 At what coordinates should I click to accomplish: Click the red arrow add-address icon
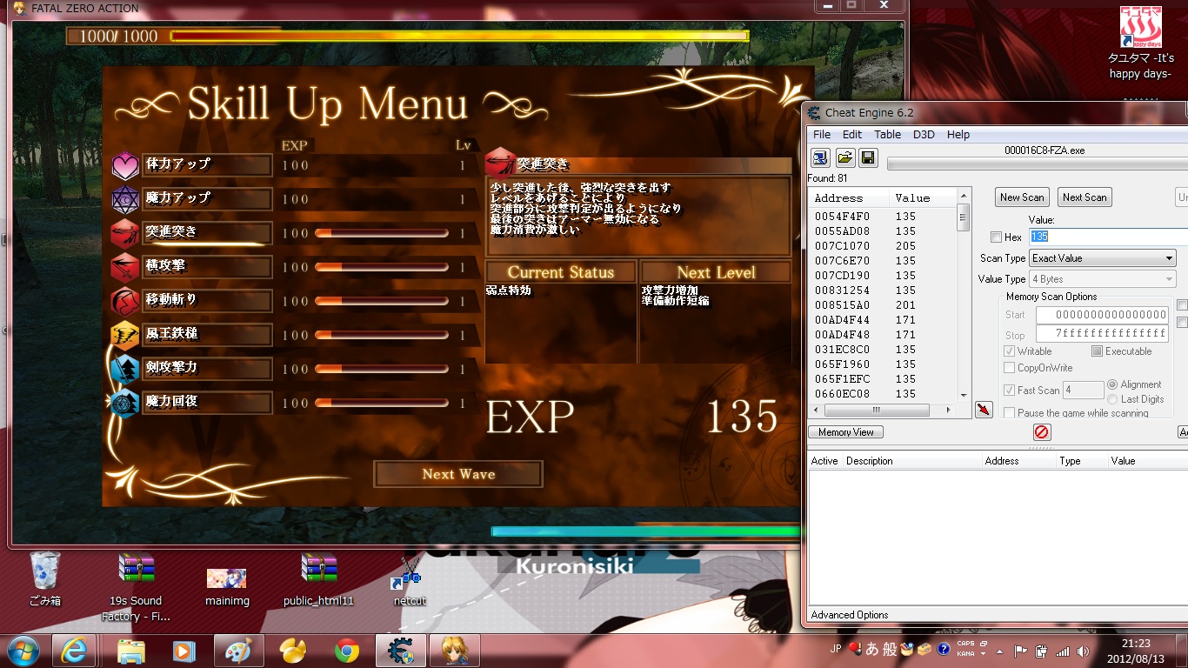pos(984,410)
